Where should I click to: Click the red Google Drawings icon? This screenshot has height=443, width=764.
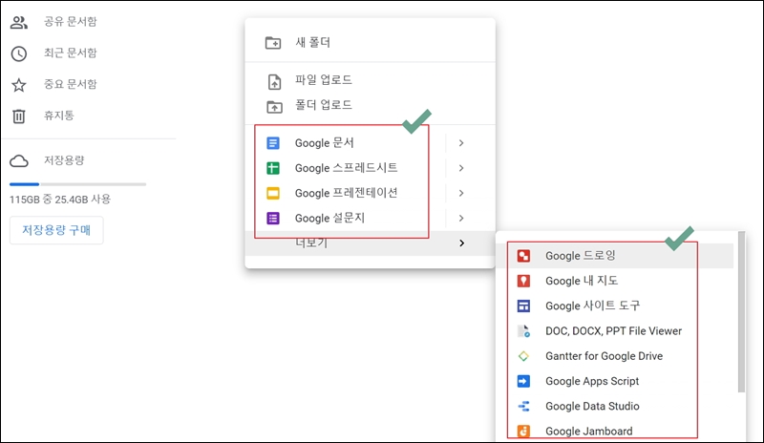[523, 256]
